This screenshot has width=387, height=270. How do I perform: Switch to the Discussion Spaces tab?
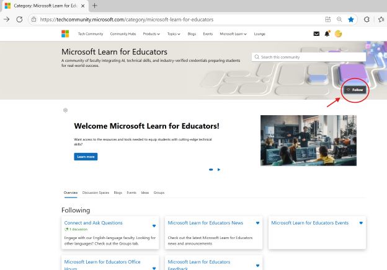point(96,193)
